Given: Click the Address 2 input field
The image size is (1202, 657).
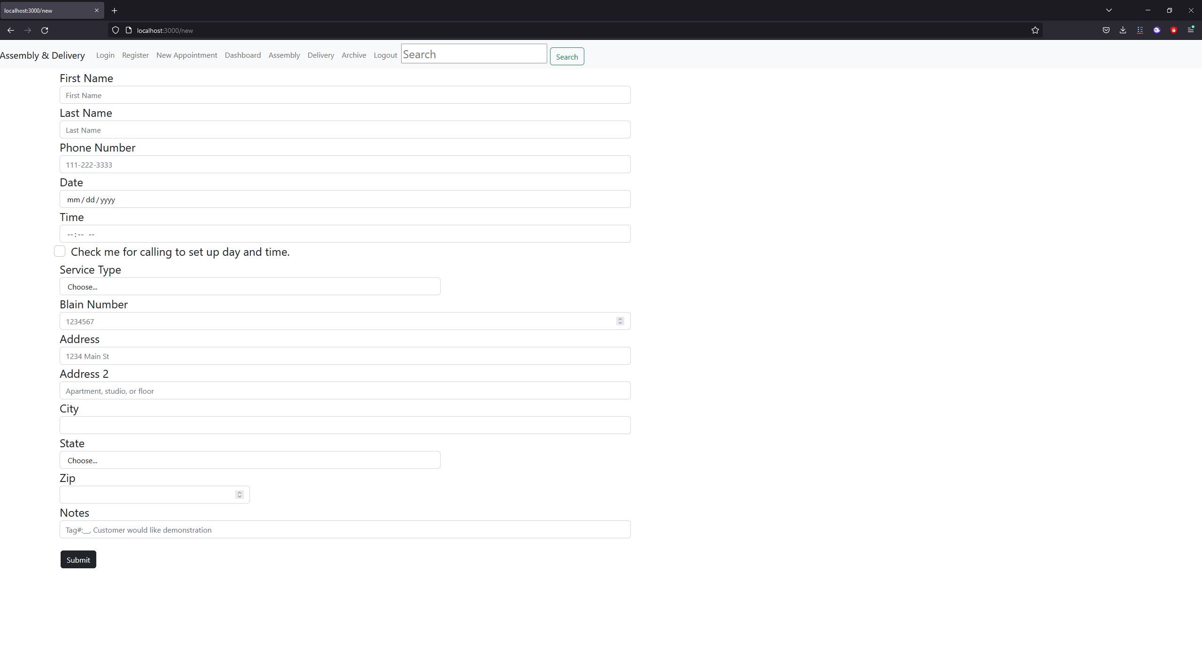Looking at the screenshot, I should 345,390.
